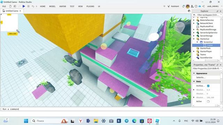Click the Run a command bar

[x=111, y=109]
